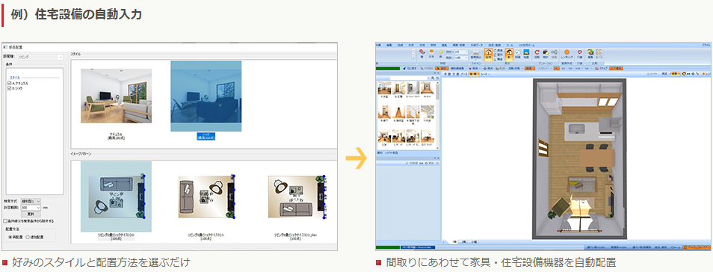This screenshot has height=272, width=713.
Task: Switch to the パース view tab
Action: pyautogui.click(x=463, y=74)
